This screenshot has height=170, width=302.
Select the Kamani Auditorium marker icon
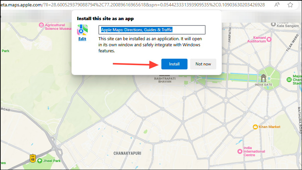coord(269,39)
